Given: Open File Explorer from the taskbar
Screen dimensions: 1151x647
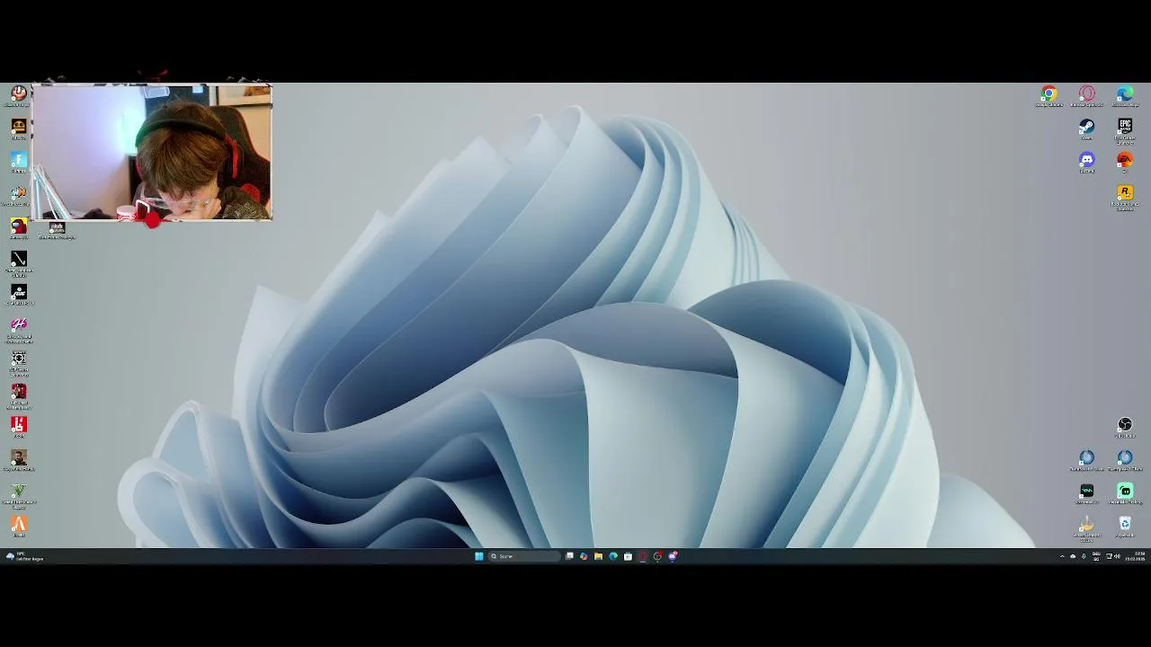Looking at the screenshot, I should coord(598,556).
